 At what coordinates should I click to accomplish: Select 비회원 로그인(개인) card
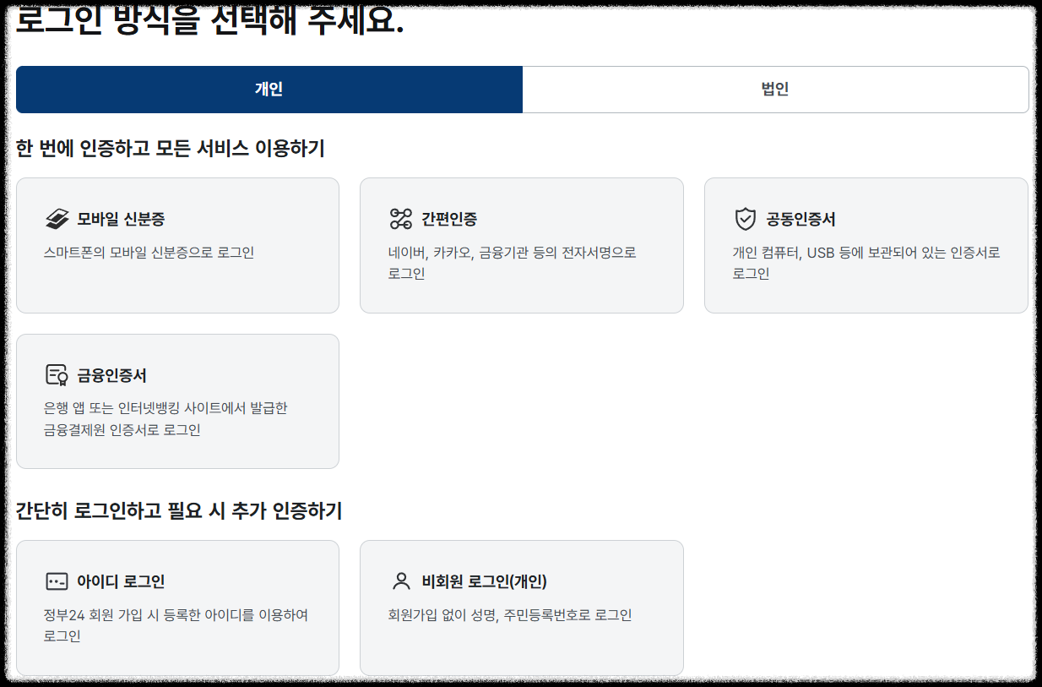pos(521,607)
